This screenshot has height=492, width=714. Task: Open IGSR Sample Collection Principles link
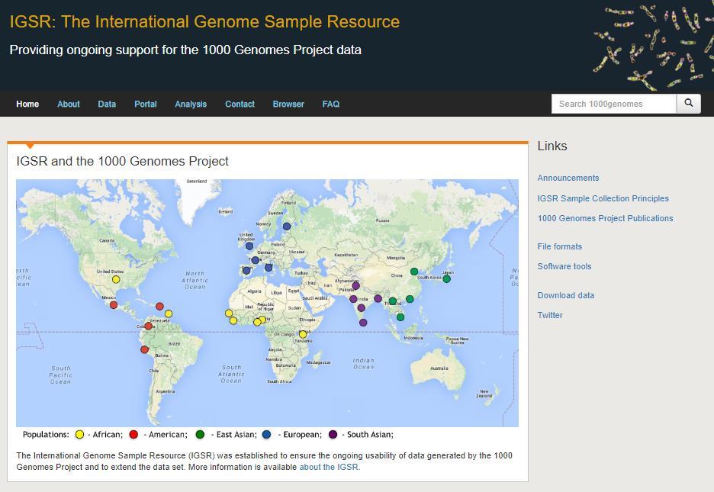click(603, 198)
